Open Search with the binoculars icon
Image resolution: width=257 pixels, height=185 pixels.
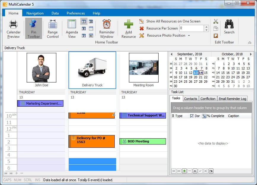pyautogui.click(x=229, y=27)
